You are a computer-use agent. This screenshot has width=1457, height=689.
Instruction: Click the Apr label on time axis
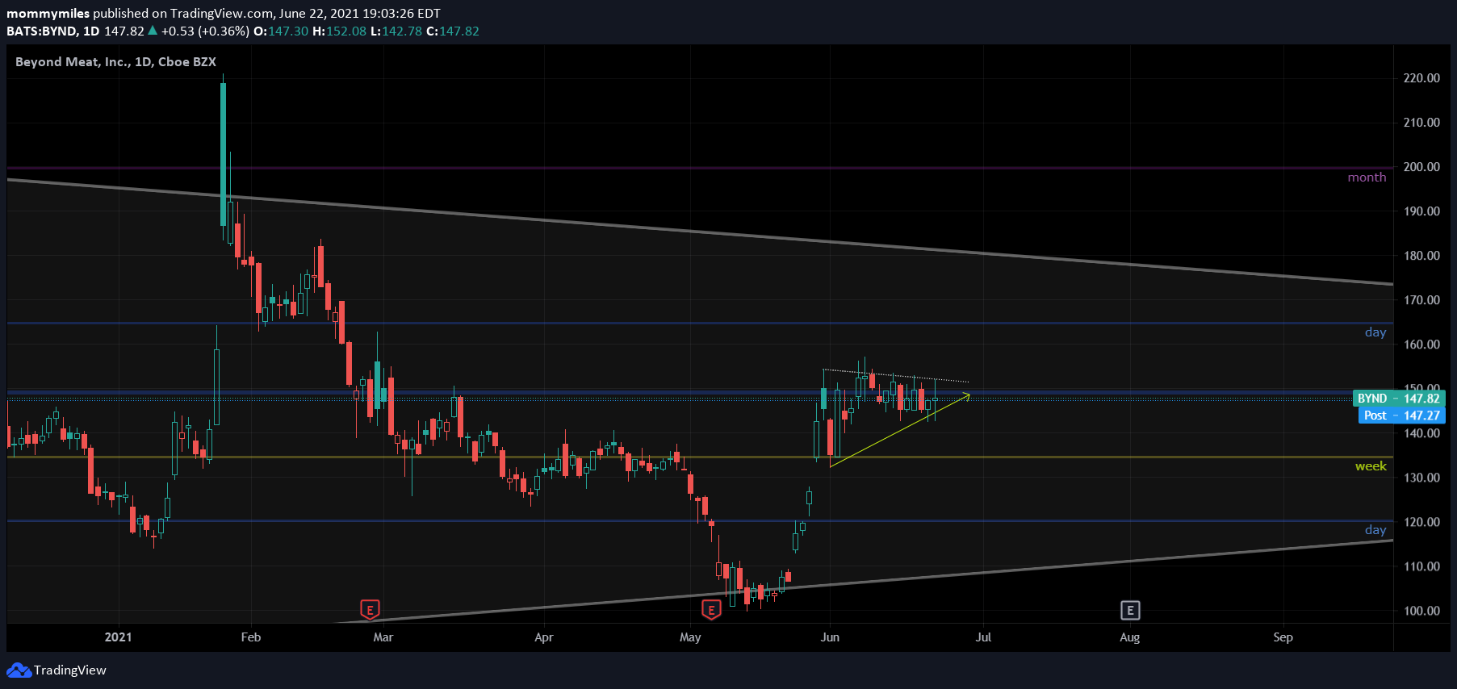(x=544, y=637)
